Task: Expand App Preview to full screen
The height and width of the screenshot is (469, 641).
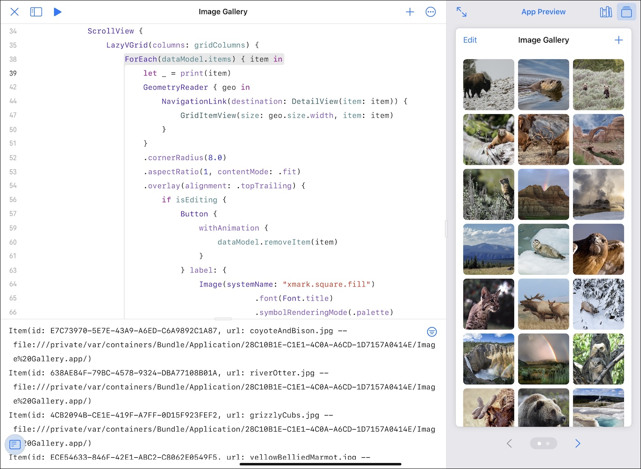Action: 461,12
